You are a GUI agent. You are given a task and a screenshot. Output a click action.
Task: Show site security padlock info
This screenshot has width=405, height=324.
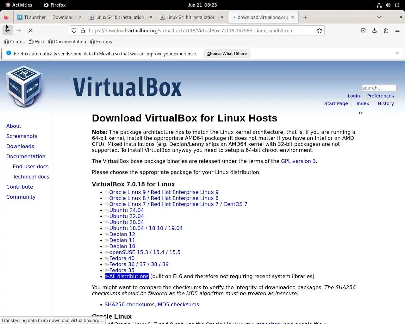coord(83,30)
